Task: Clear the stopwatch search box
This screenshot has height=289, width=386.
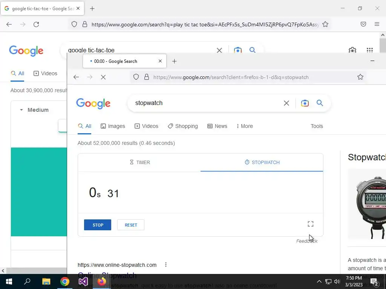Action: 286,103
